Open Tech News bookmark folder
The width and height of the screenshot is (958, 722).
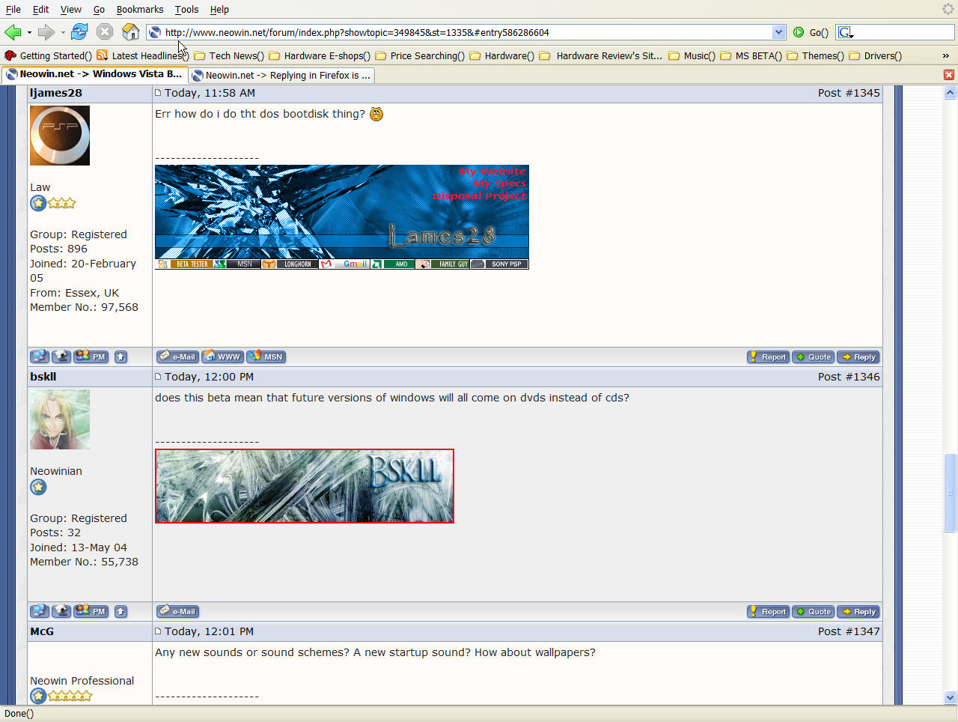pos(229,55)
